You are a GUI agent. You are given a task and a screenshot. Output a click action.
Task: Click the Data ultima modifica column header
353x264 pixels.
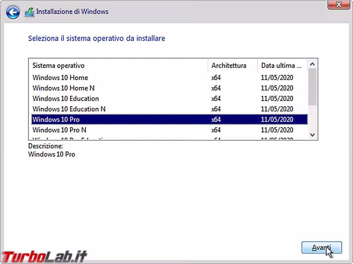[282, 65]
